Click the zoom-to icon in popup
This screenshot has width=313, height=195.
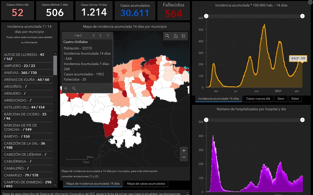pos(74,88)
